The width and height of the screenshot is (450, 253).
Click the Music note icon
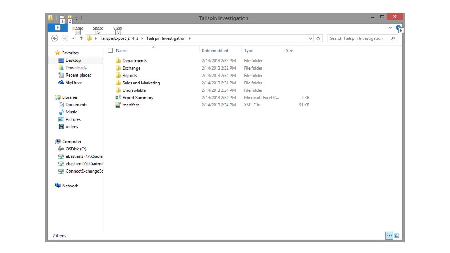pyautogui.click(x=61, y=112)
